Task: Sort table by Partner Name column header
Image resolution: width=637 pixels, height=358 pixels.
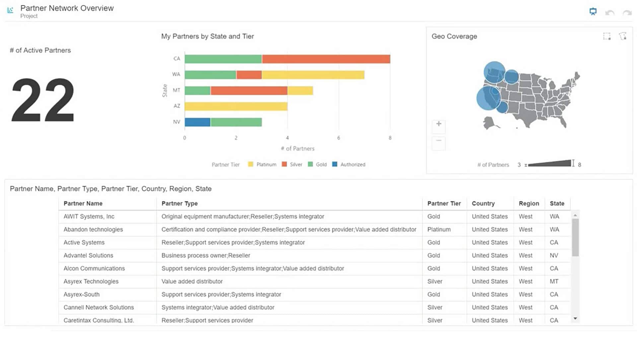Action: [x=83, y=204]
